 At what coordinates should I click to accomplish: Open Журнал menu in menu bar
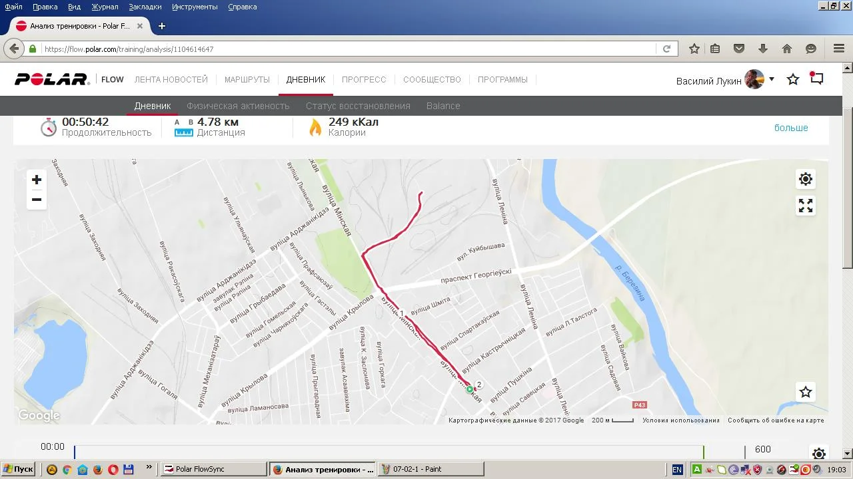(105, 7)
